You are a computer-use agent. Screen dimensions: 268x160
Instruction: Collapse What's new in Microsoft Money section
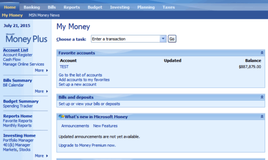pos(262,117)
